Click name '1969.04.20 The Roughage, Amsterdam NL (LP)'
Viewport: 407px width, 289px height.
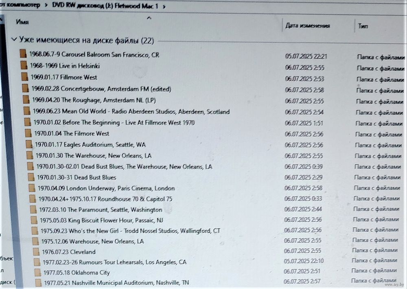[94, 100]
